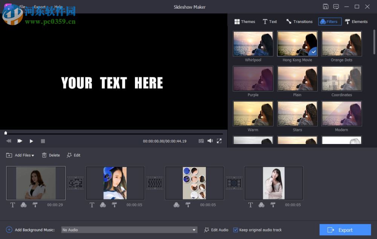Open the No Audio background music dropdown
The image size is (377, 239).
click(194, 230)
